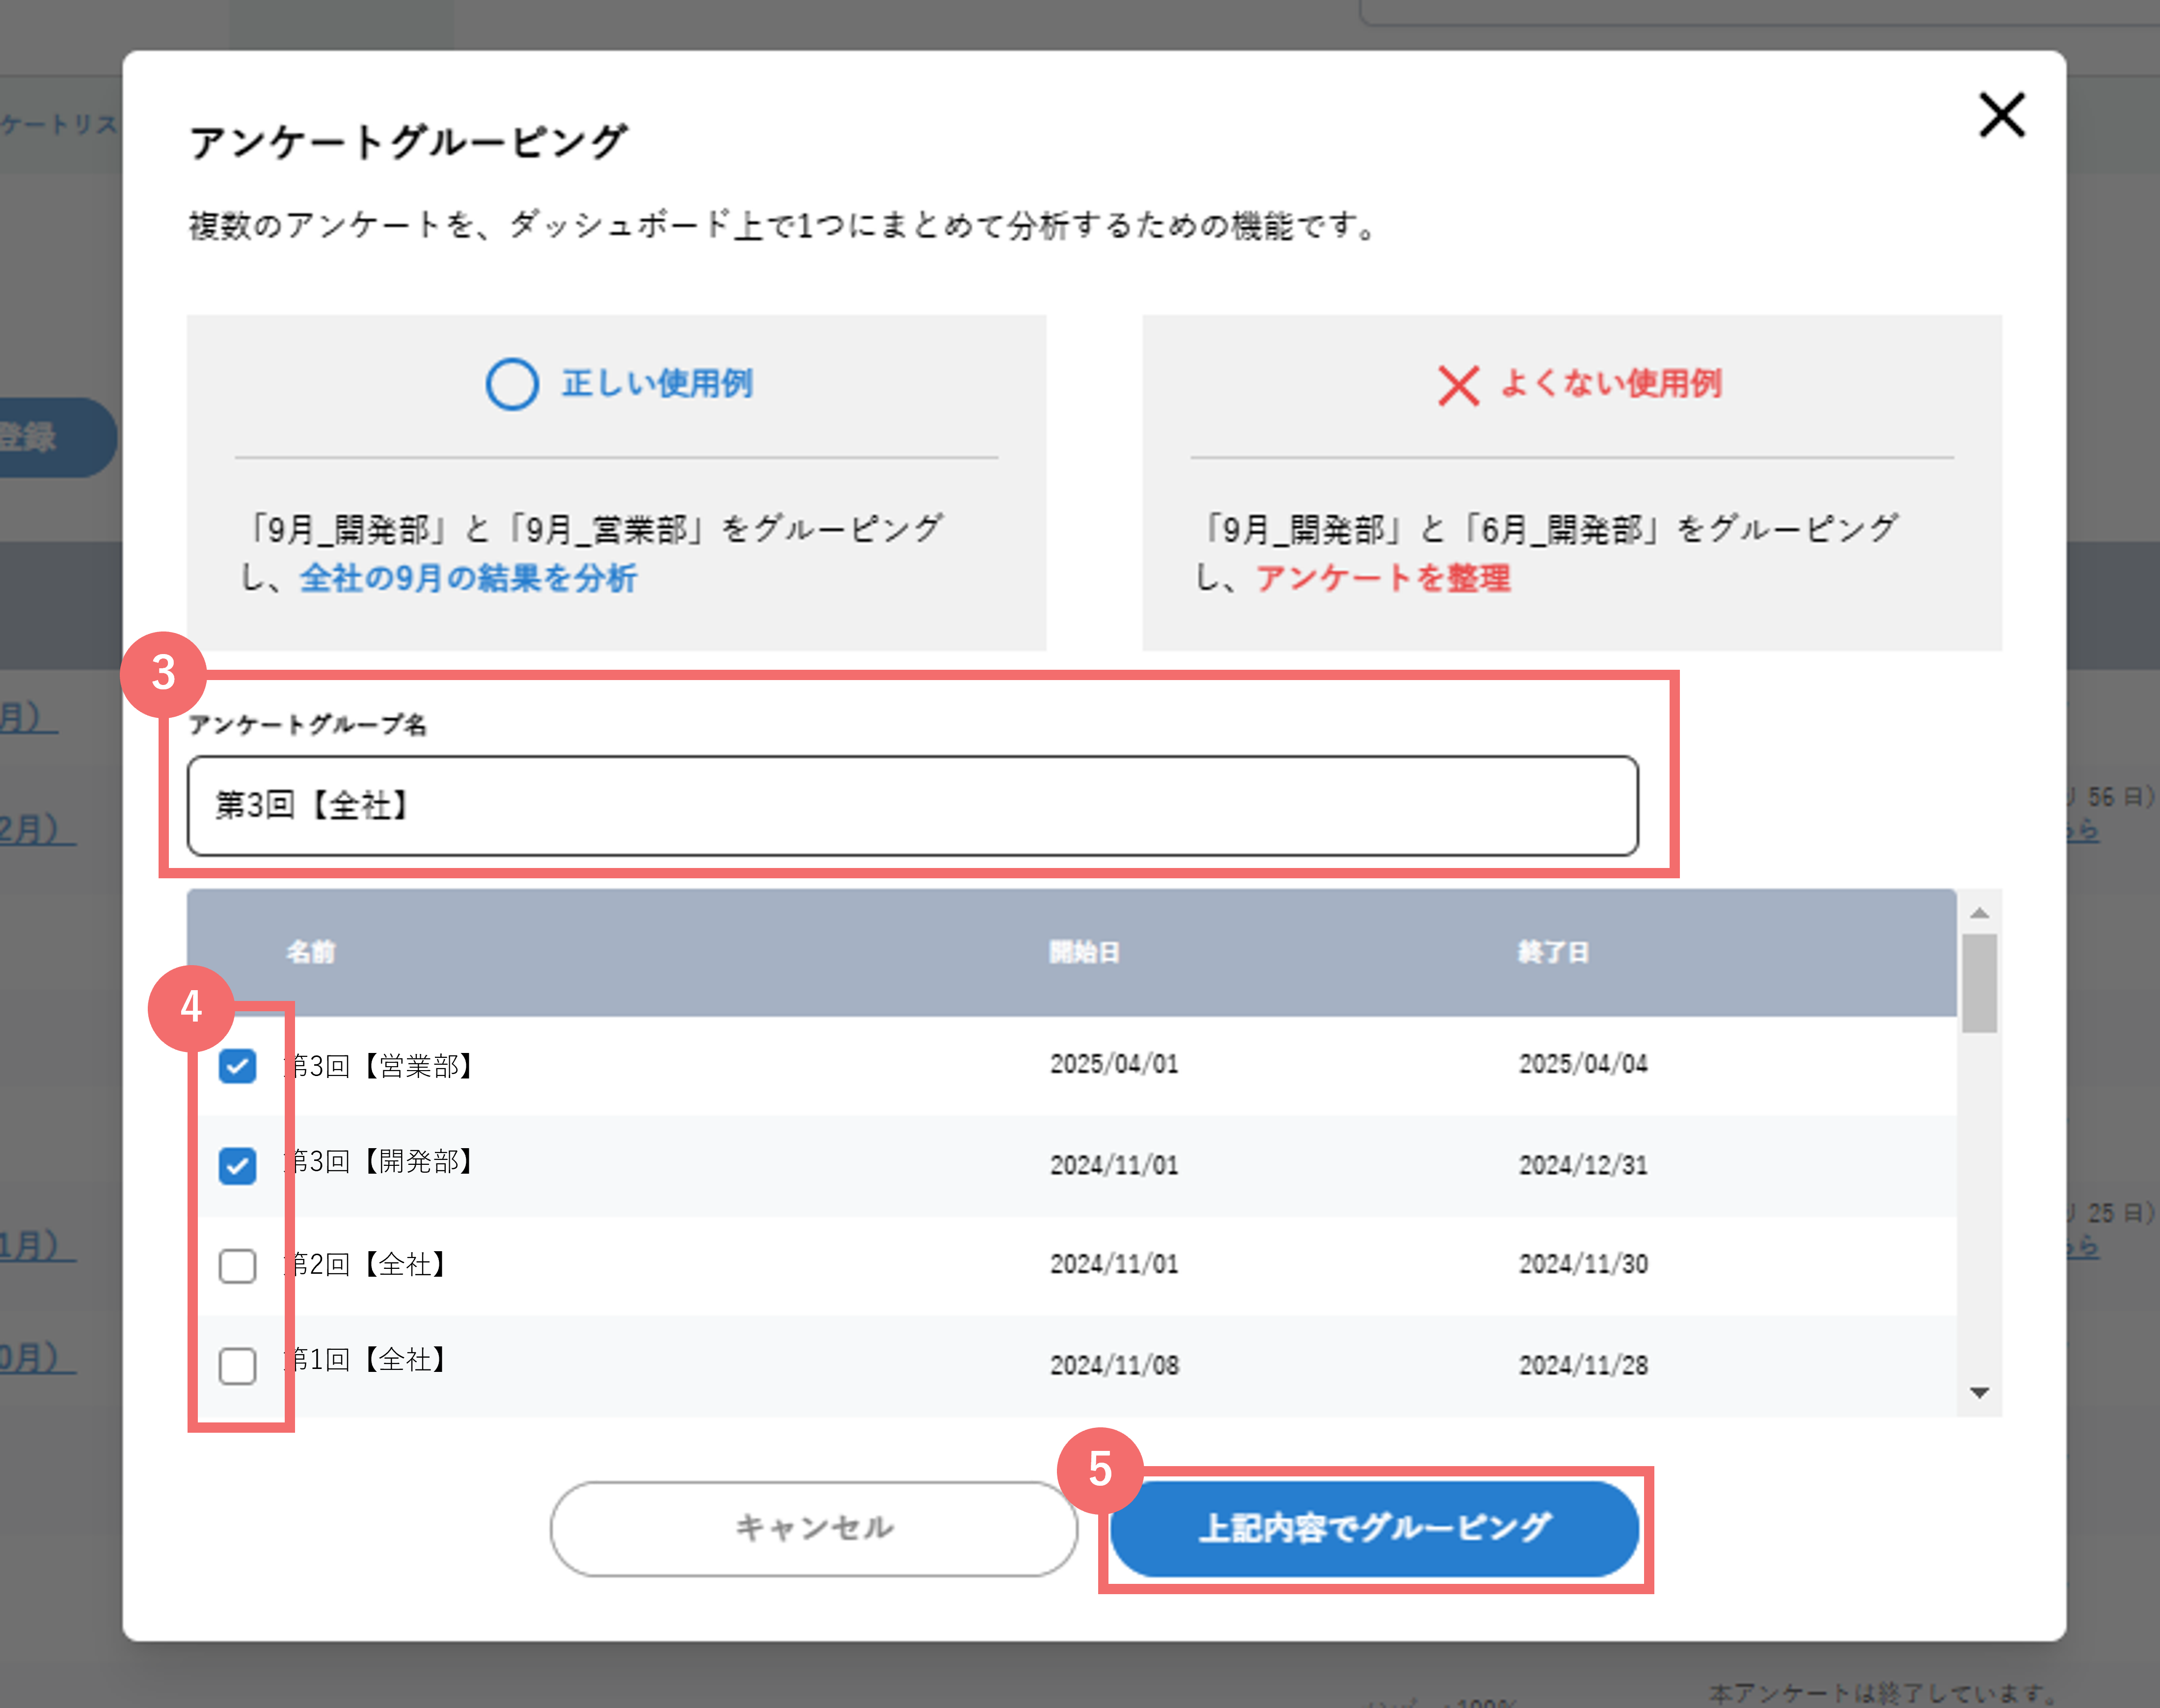This screenshot has height=1708, width=2160.
Task: Click end date 2024/11/28
Action: [x=1583, y=1365]
